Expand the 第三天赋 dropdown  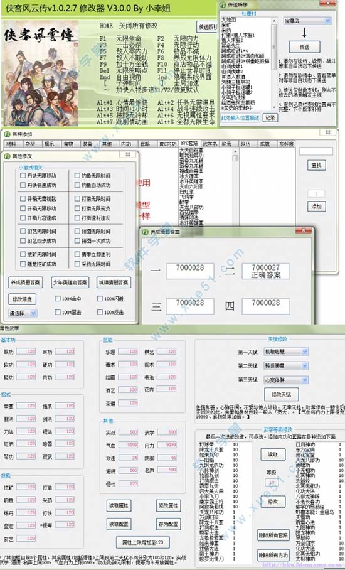[x=285, y=380]
